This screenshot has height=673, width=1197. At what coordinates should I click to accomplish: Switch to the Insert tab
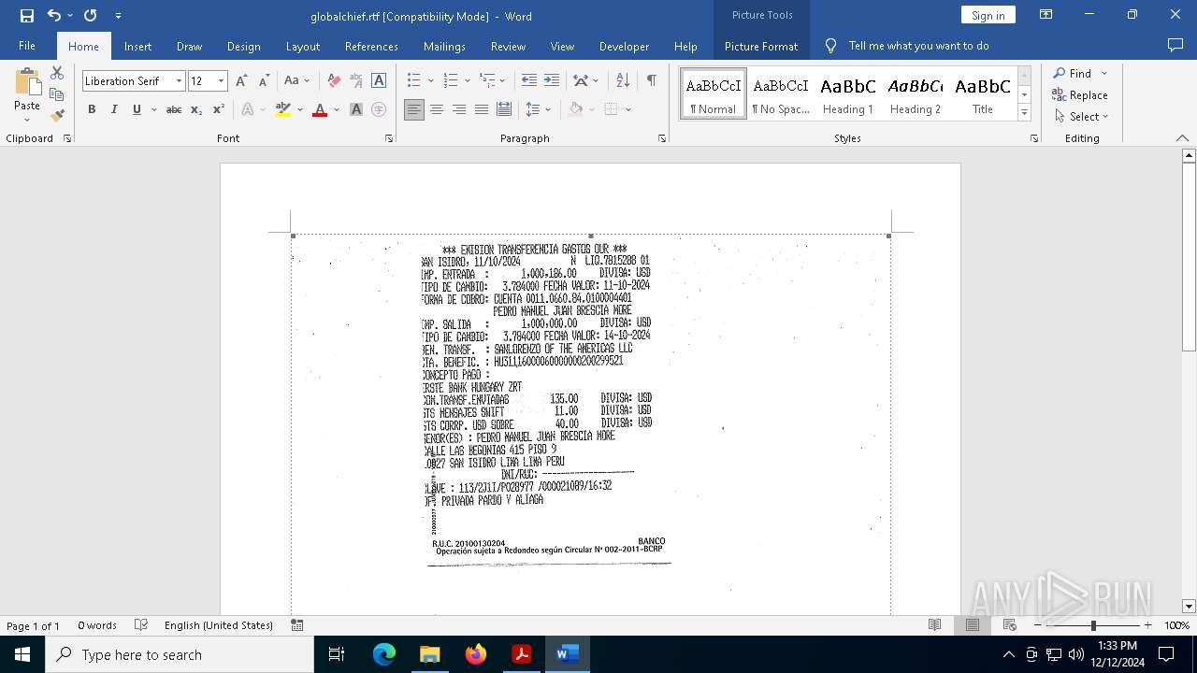(x=137, y=46)
